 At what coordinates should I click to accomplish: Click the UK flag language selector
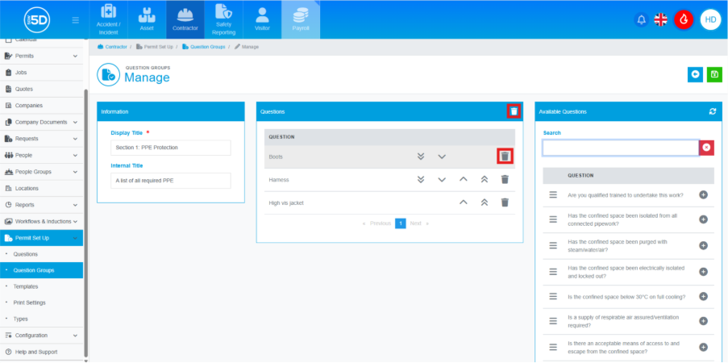[x=661, y=20]
